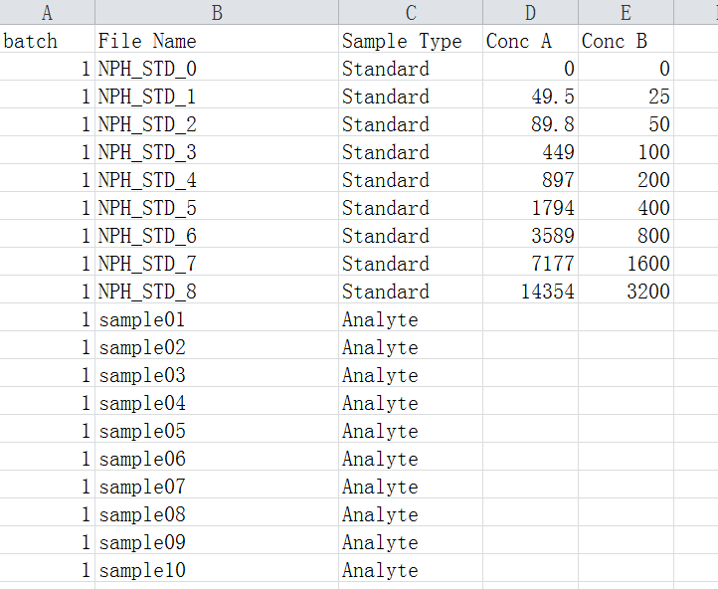
Task: Click the cell with value 1794
Action: coord(530,208)
